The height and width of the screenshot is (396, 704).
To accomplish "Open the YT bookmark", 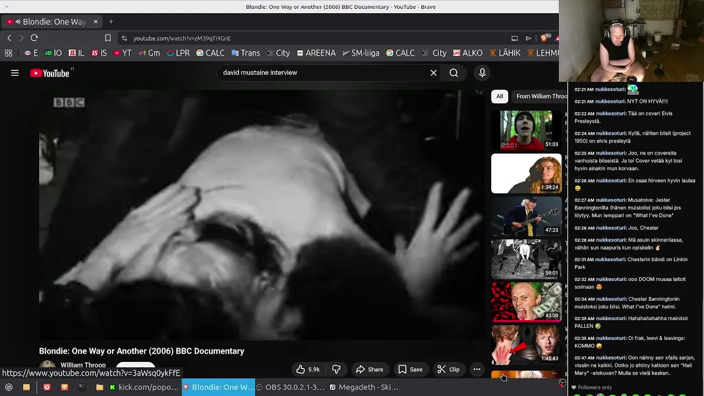I will pyautogui.click(x=123, y=53).
